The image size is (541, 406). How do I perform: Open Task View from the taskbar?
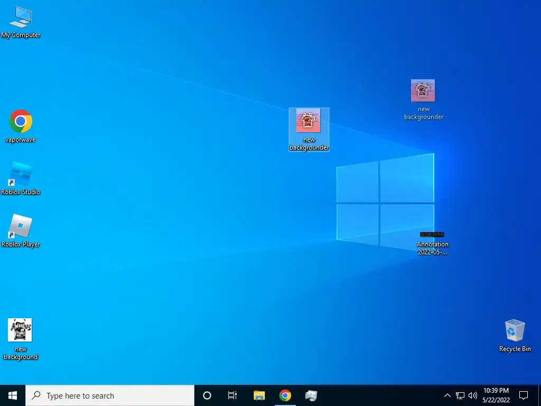[x=232, y=395]
